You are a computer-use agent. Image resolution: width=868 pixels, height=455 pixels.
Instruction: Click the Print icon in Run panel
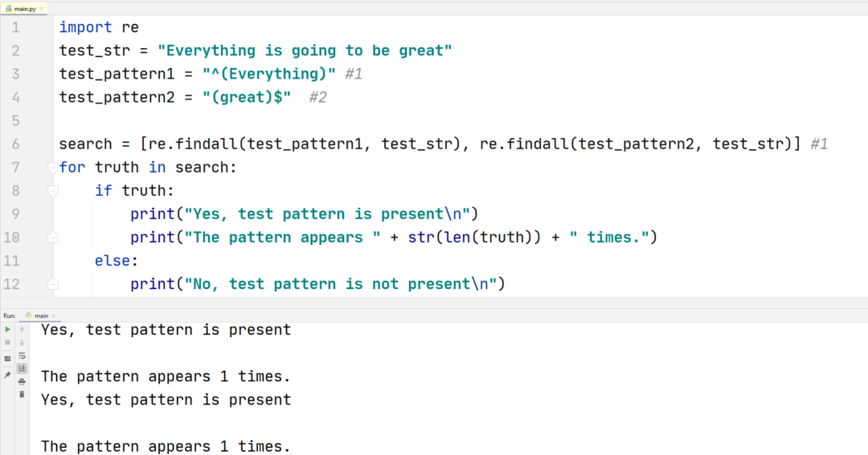(x=22, y=381)
